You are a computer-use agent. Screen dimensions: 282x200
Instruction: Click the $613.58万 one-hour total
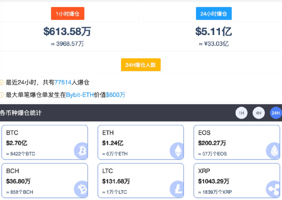[x=67, y=31]
